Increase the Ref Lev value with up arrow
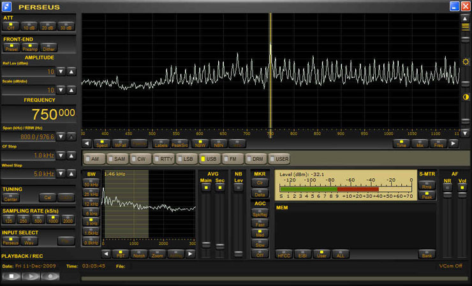Screen dimensions: 472x286 tap(71, 71)
